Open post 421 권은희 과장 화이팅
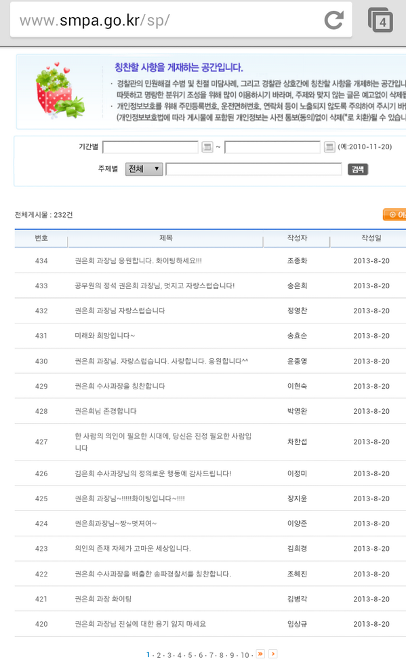Screen dimensions: 406x664 [x=103, y=599]
